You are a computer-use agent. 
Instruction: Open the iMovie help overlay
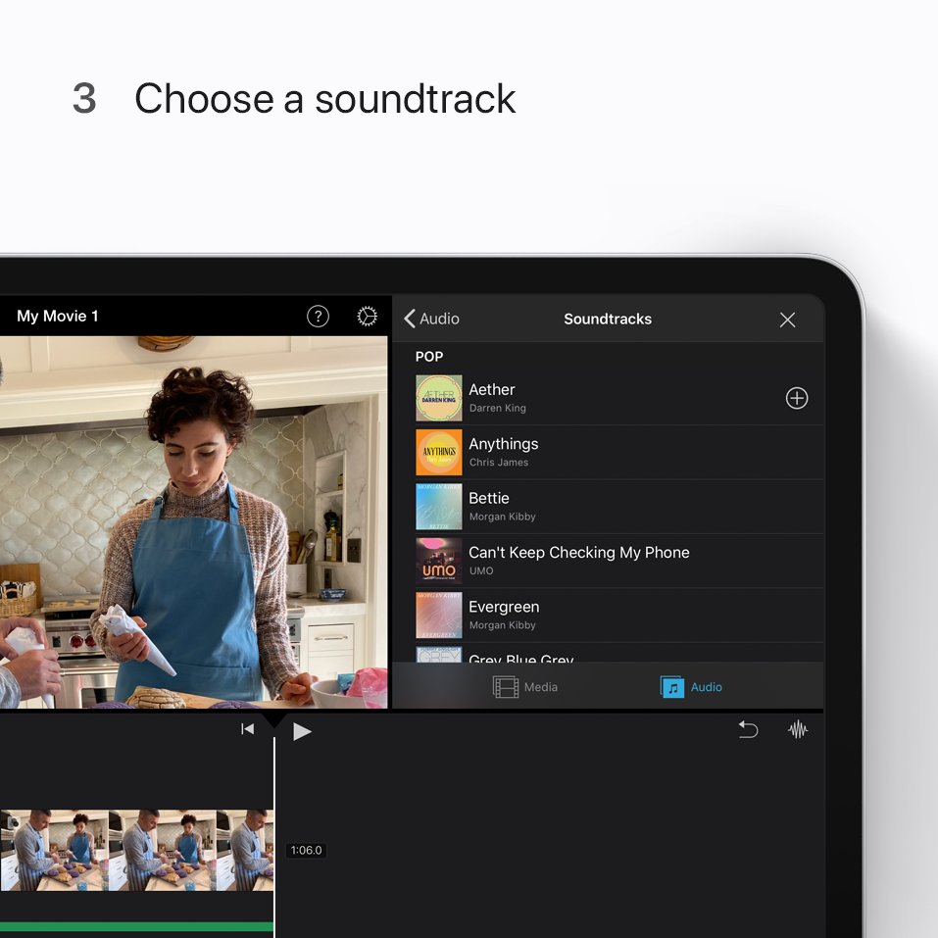tap(318, 316)
